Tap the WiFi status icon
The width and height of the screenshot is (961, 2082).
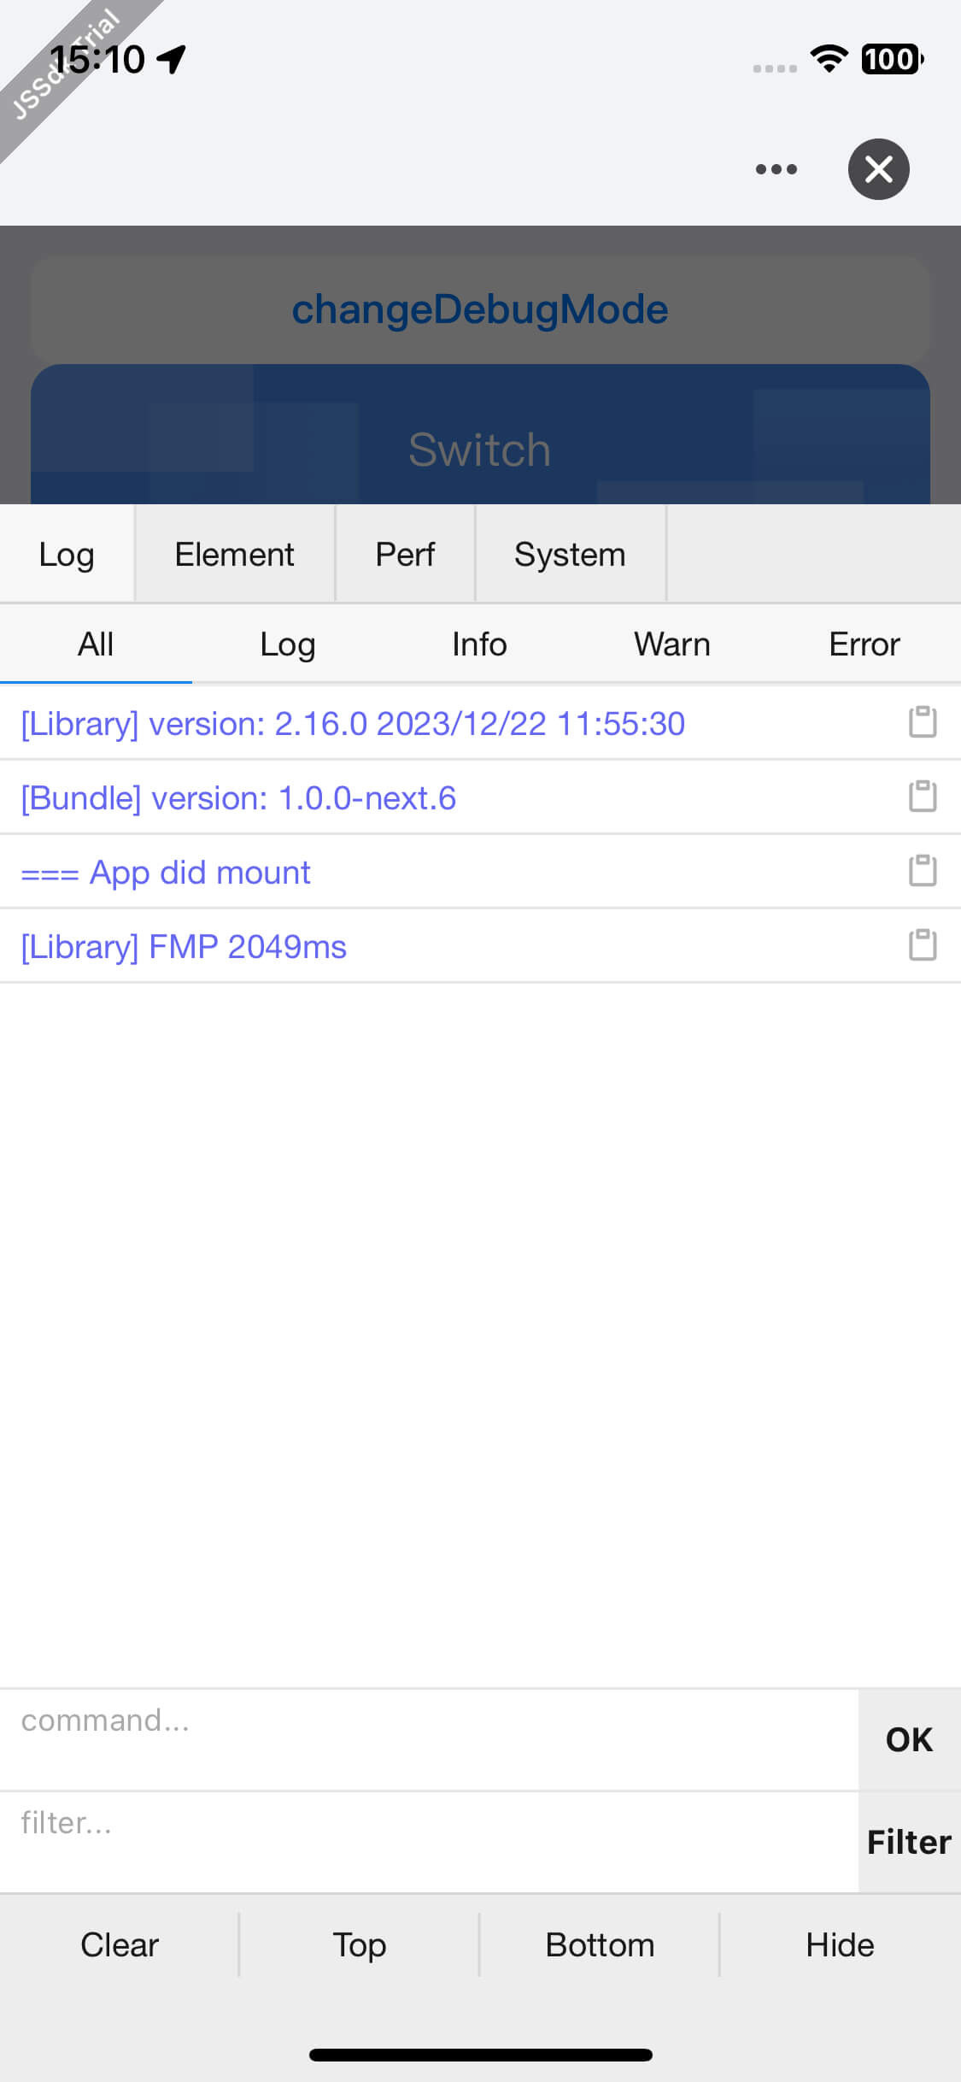coord(829,58)
